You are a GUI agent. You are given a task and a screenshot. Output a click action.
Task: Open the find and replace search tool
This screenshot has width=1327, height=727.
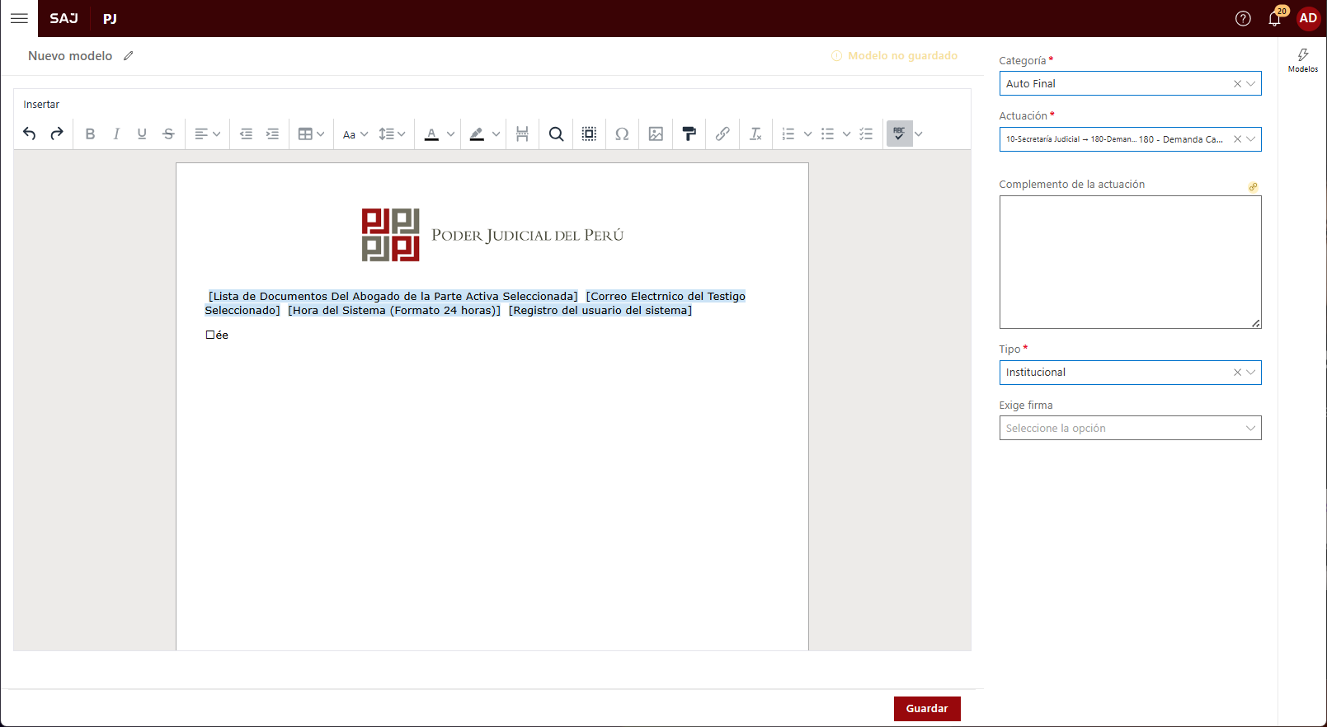click(x=556, y=134)
